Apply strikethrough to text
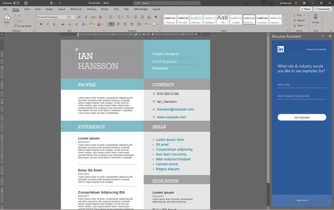The image size is (334, 210). point(63,24)
